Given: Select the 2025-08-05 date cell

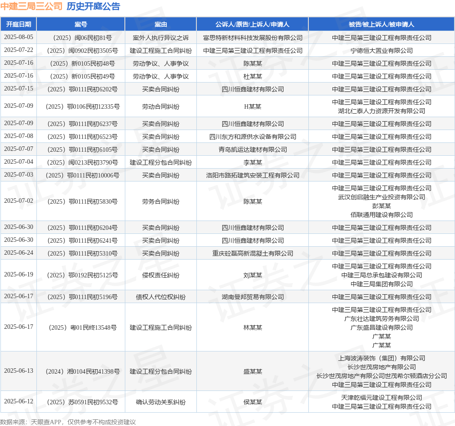Looking at the screenshot, I should click(x=19, y=37).
